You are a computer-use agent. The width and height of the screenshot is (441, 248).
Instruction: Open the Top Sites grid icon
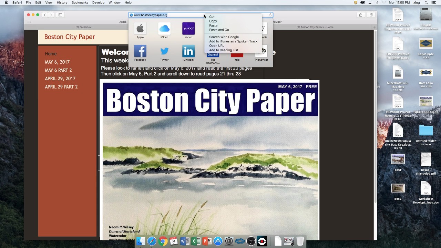coord(29,22)
